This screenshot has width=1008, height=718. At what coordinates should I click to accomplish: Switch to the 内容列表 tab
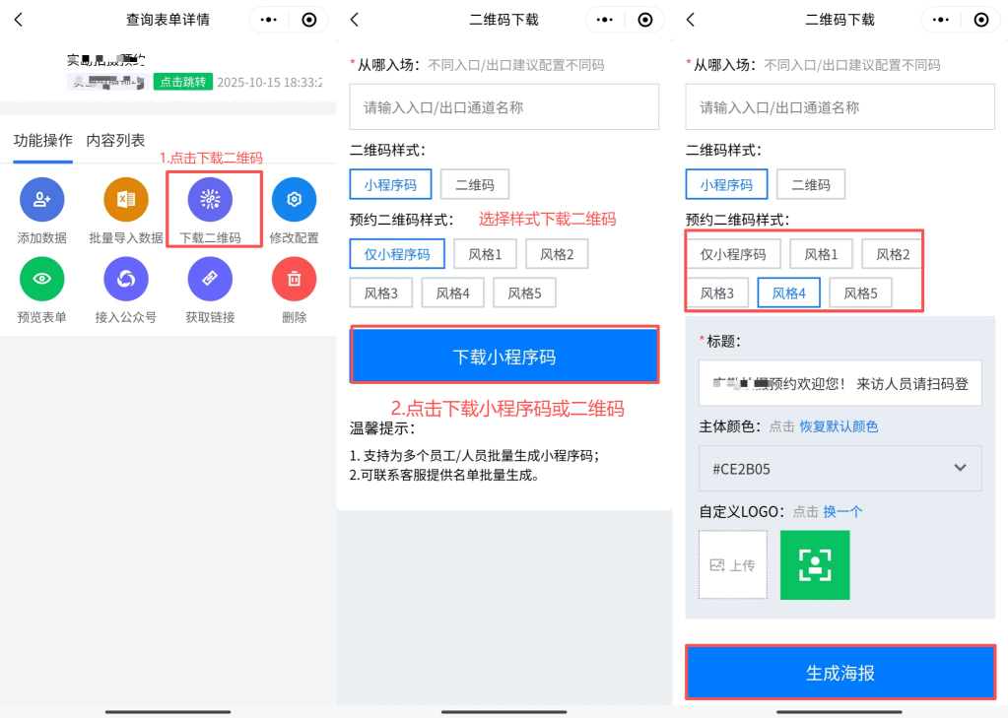click(115, 141)
